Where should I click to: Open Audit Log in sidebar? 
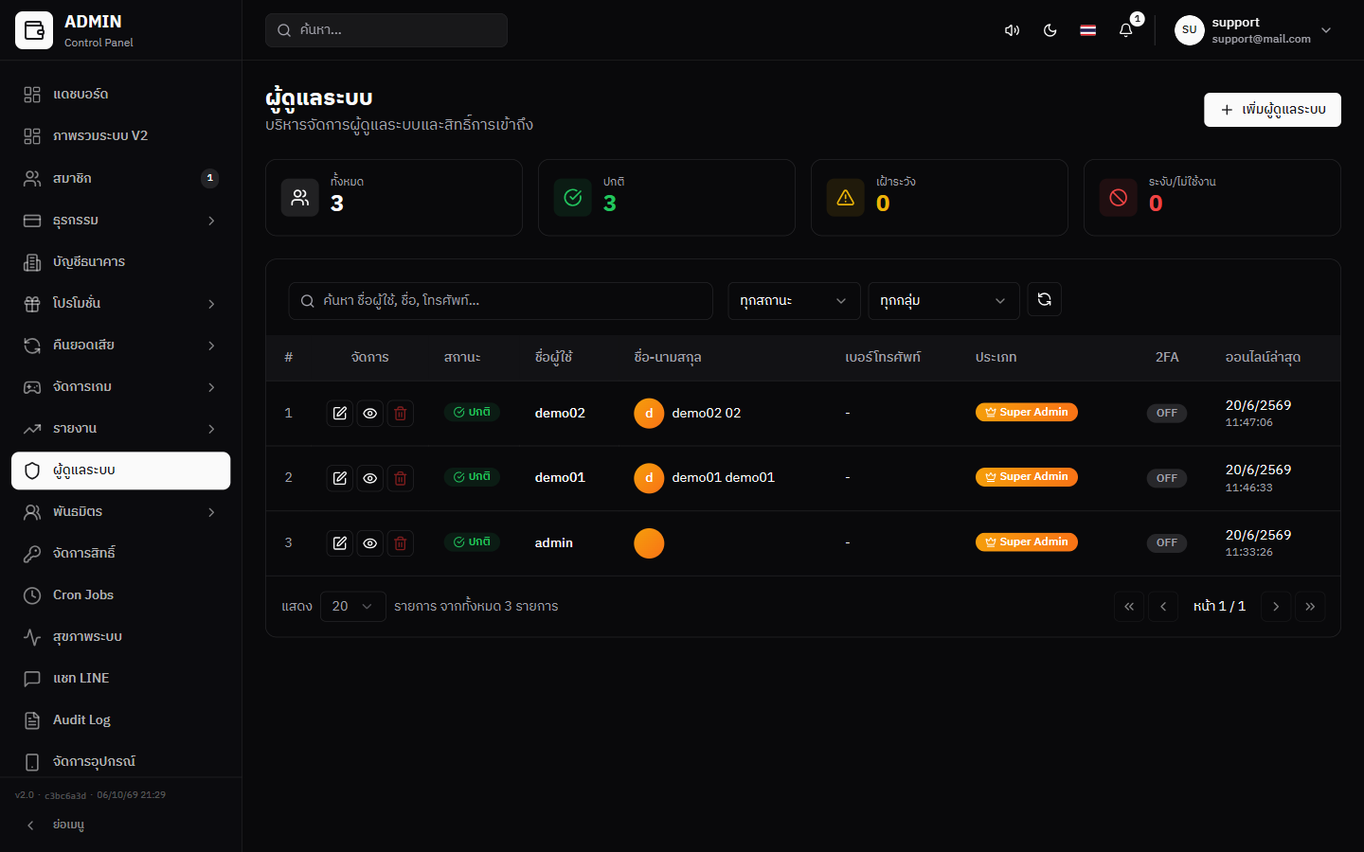point(120,719)
